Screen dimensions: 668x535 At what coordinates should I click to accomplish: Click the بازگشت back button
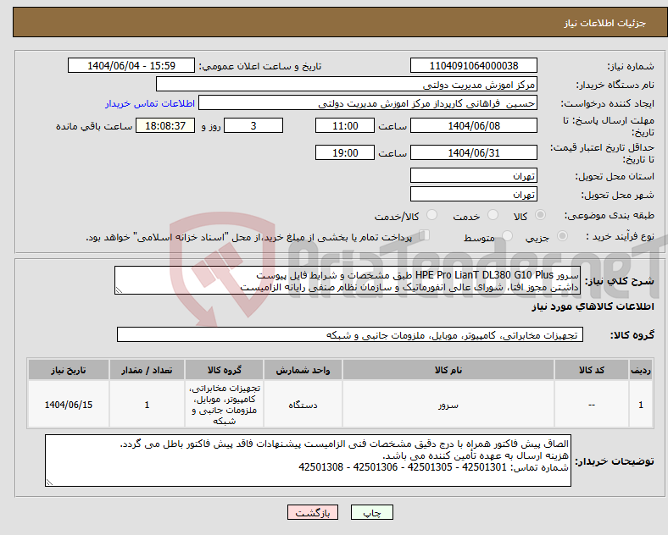click(x=313, y=513)
